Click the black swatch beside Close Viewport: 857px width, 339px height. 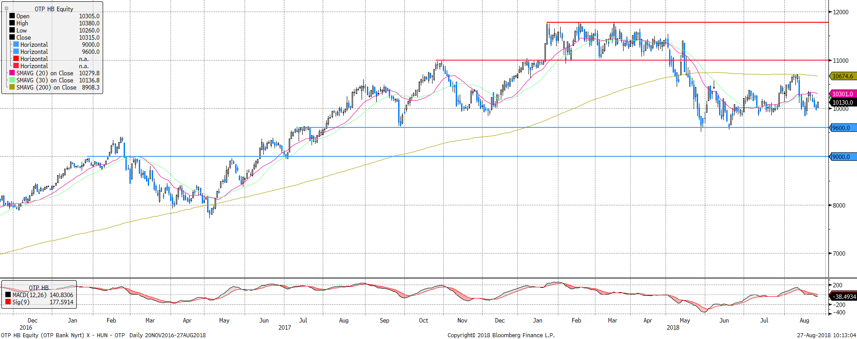coord(12,37)
